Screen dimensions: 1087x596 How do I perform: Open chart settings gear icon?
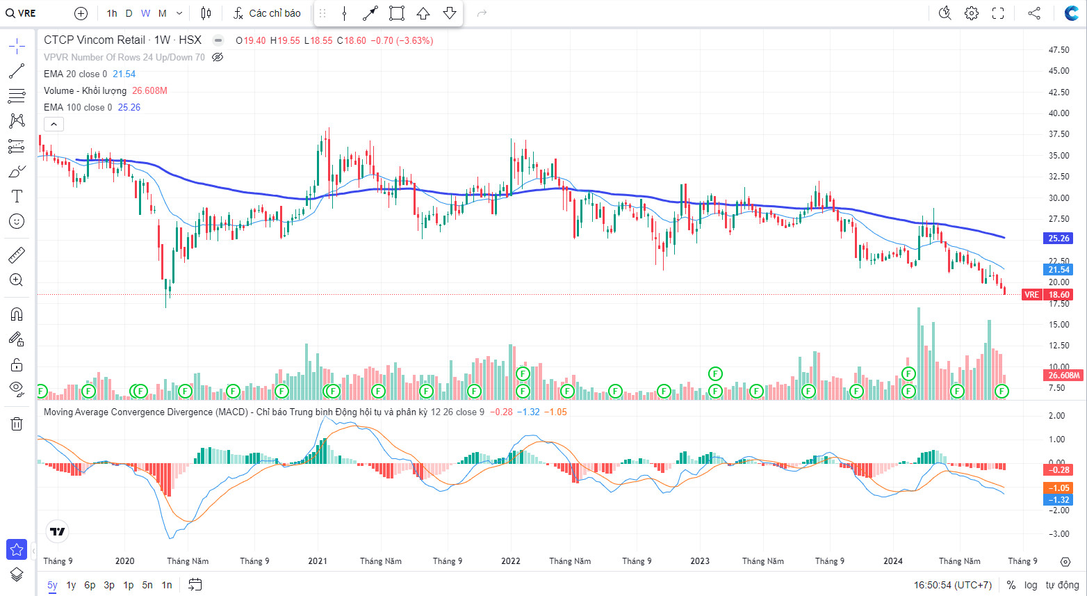click(972, 13)
